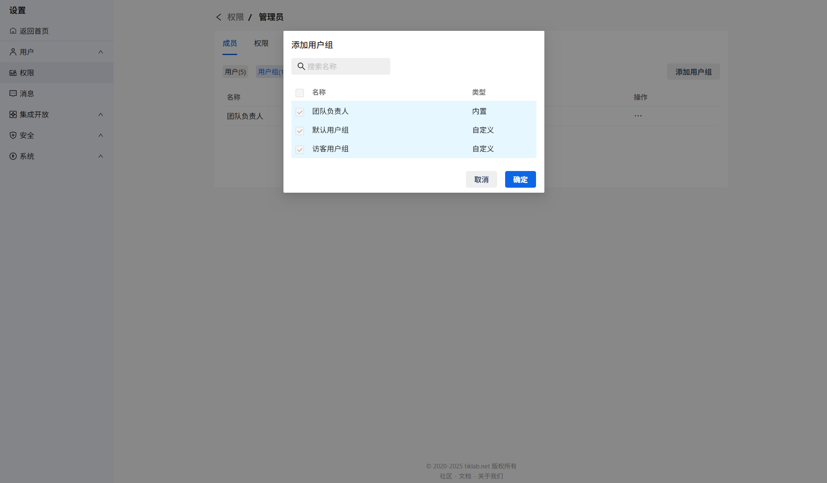The image size is (827, 483).
Task: Uncheck the 默认用户组 checkbox
Action: 299,131
